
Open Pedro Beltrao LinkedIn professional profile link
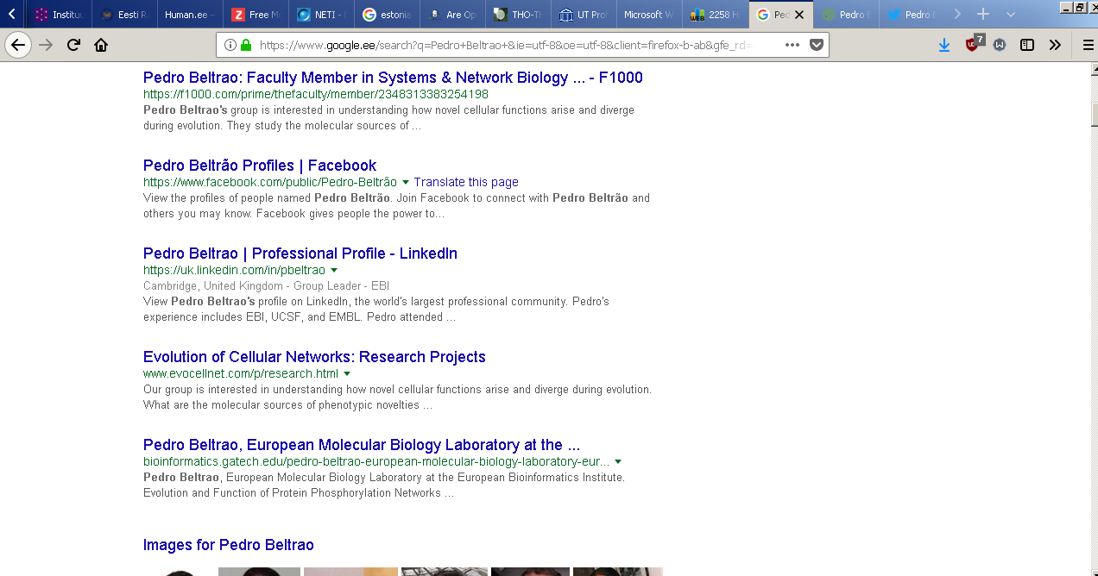click(300, 254)
